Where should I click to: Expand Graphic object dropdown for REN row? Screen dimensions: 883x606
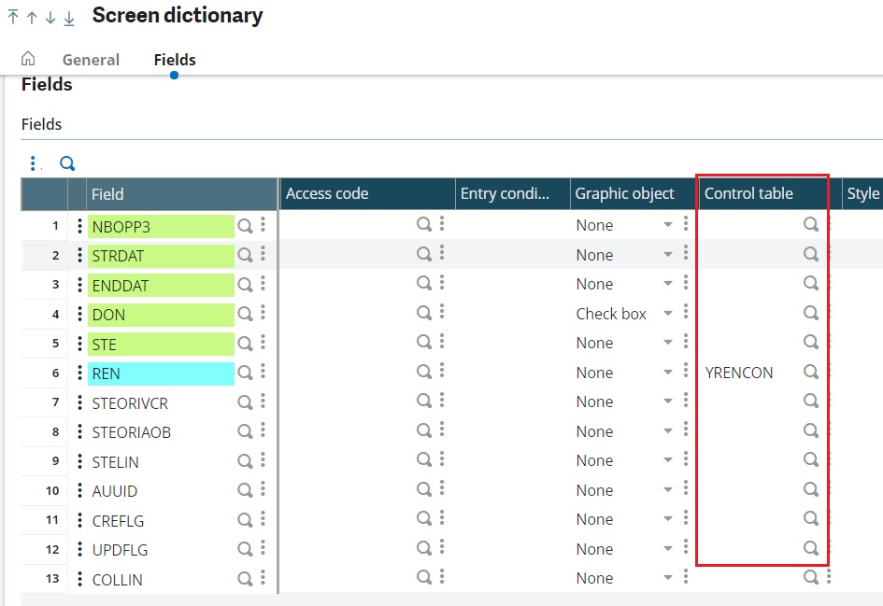click(668, 372)
